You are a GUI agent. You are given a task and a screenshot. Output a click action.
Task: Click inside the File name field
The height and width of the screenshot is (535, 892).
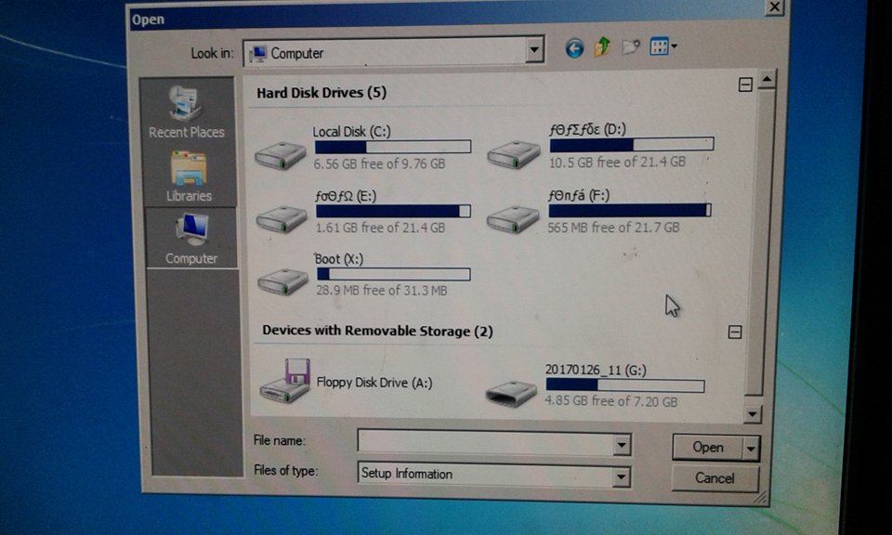coord(486,443)
